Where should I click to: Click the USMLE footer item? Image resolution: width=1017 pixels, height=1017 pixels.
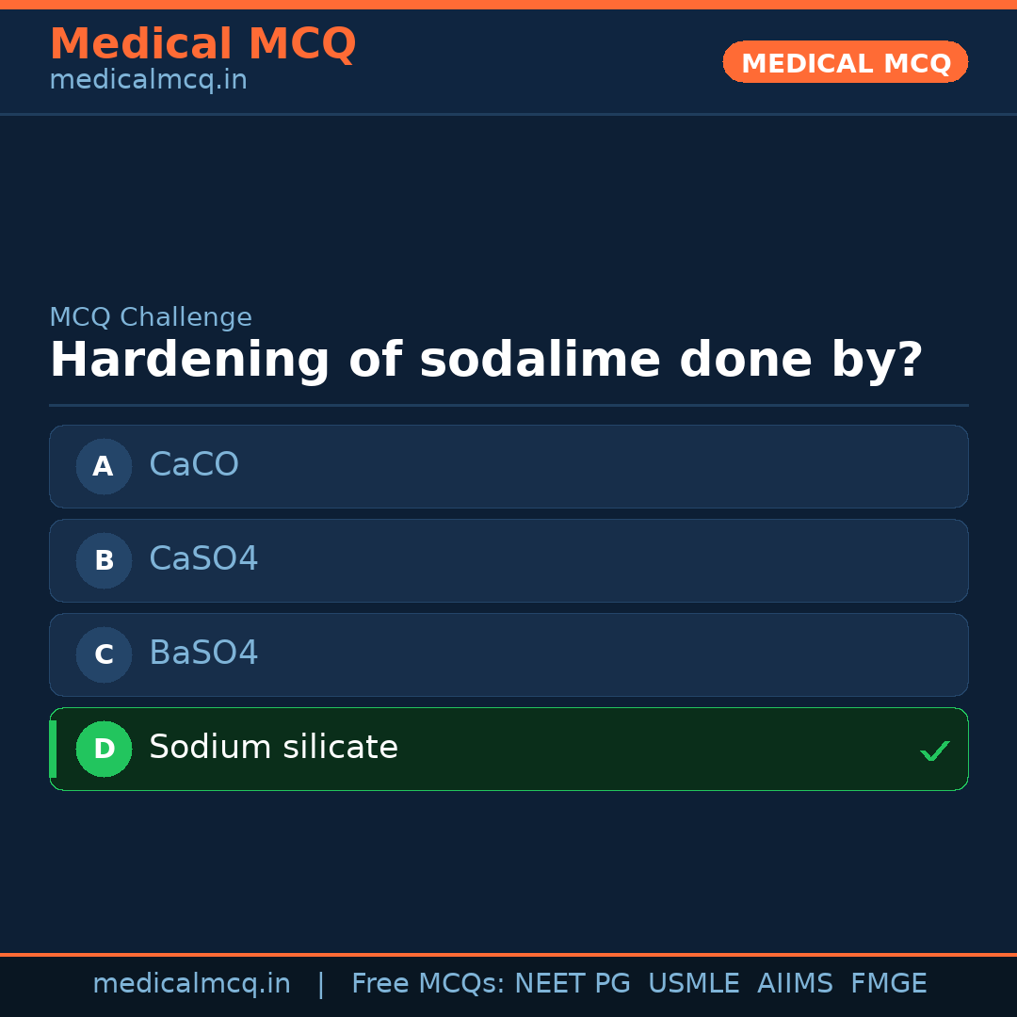point(693,984)
